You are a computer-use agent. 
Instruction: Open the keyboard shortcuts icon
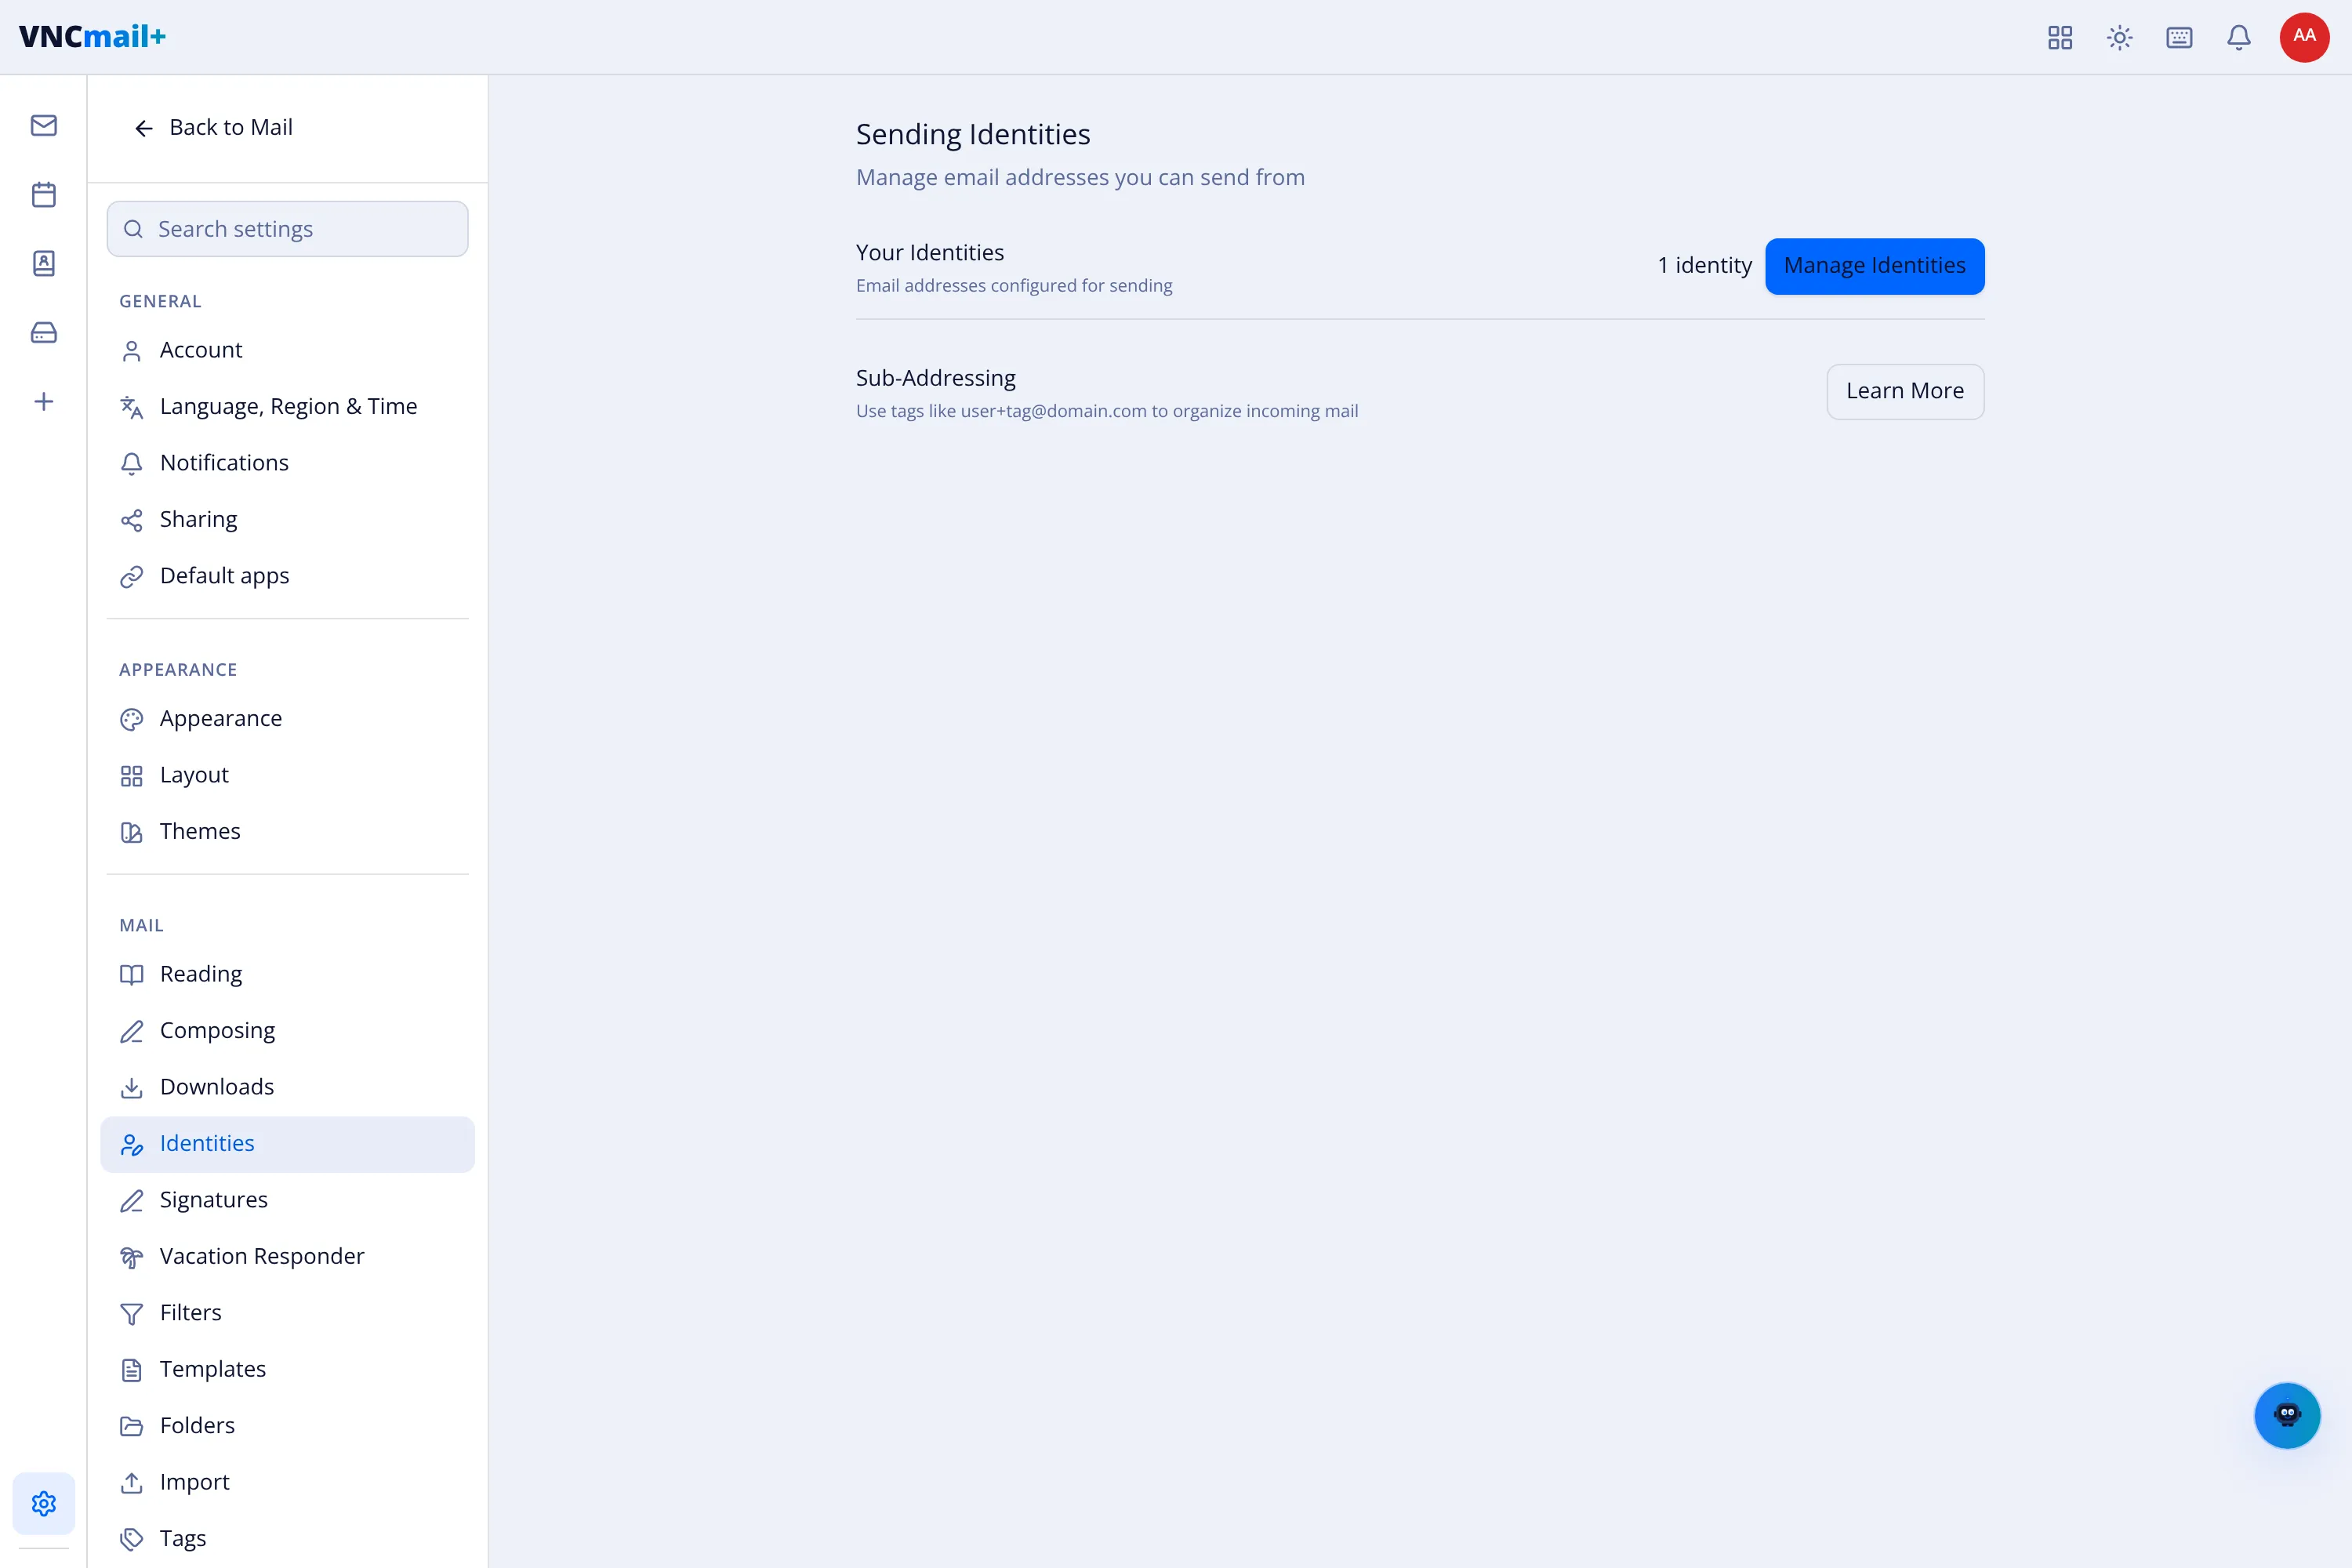pos(2179,37)
